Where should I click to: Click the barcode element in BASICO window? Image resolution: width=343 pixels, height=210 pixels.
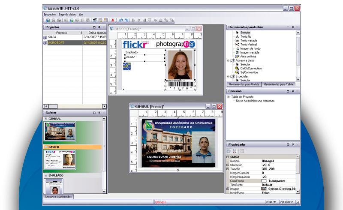180,85
